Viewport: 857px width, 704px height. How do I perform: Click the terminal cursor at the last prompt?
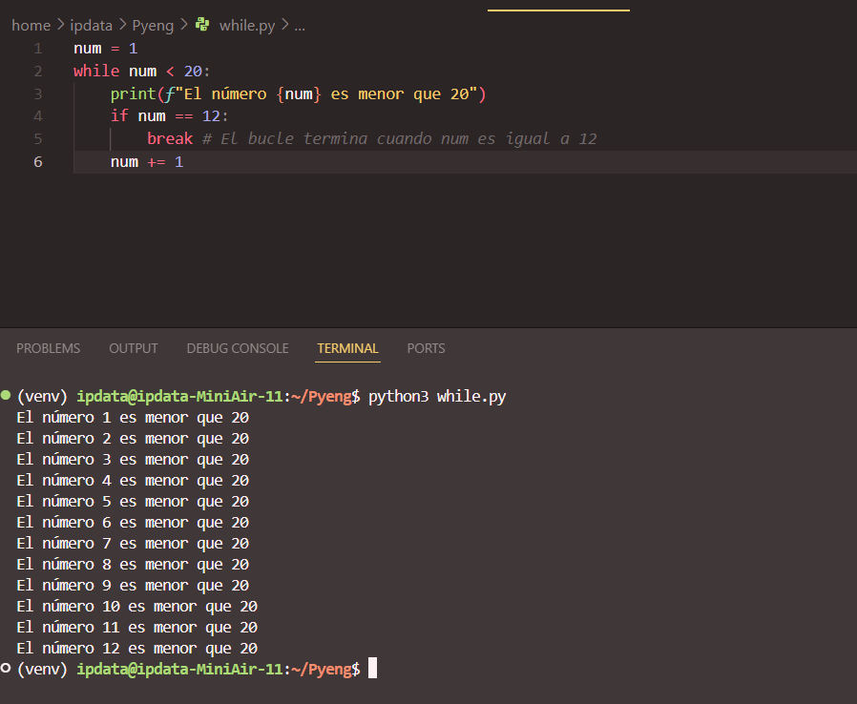tap(373, 668)
